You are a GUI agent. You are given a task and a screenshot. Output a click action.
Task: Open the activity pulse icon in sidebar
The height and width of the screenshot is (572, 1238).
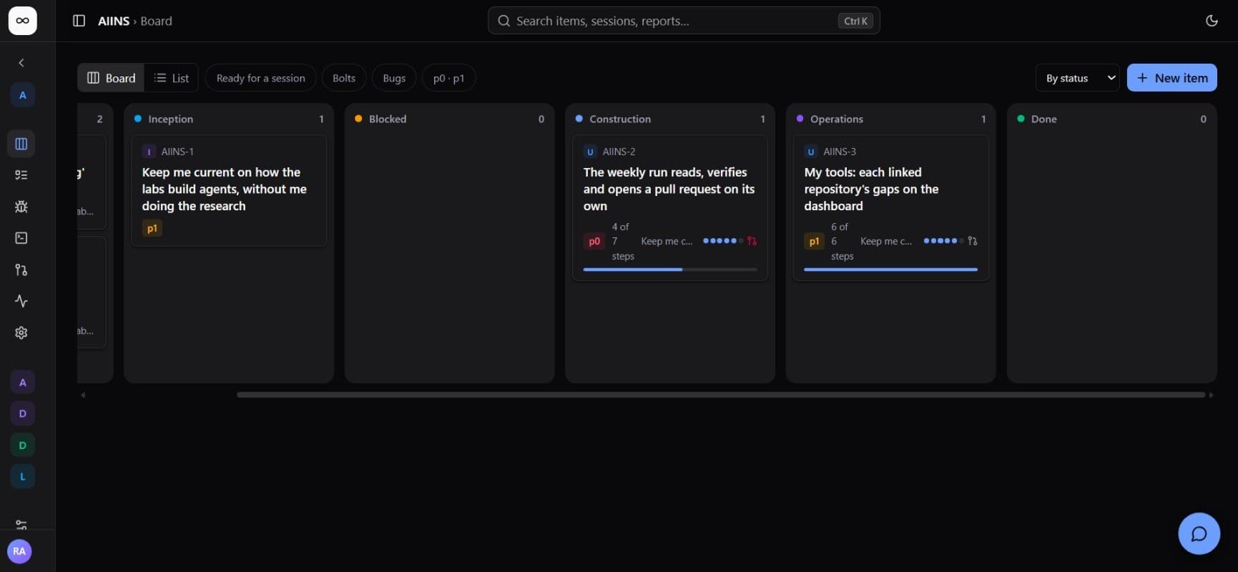pyautogui.click(x=21, y=301)
